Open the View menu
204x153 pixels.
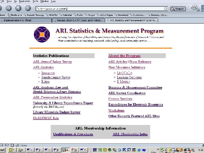(x=9, y=1)
